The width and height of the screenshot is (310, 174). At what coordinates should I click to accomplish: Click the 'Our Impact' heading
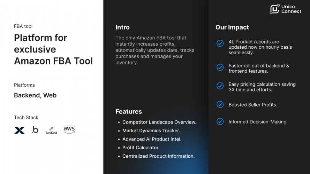232,27
